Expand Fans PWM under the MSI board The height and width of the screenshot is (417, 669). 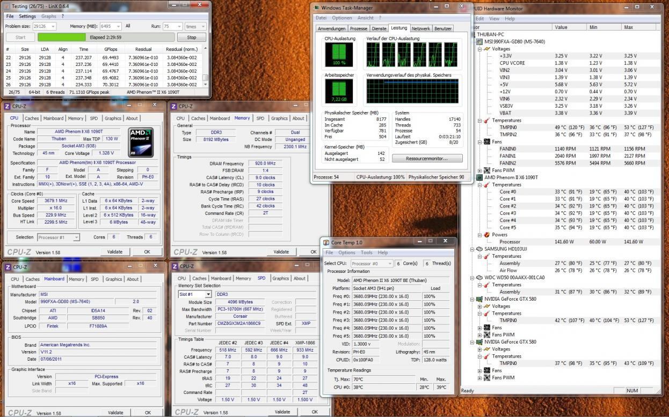pos(480,170)
